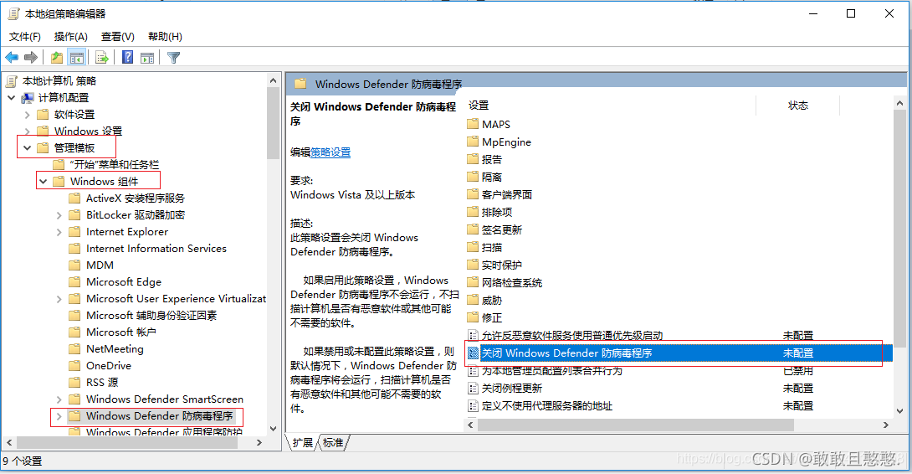Click the 网络检查系统 folder icon
Image resolution: width=912 pixels, height=474 pixels.
click(473, 282)
